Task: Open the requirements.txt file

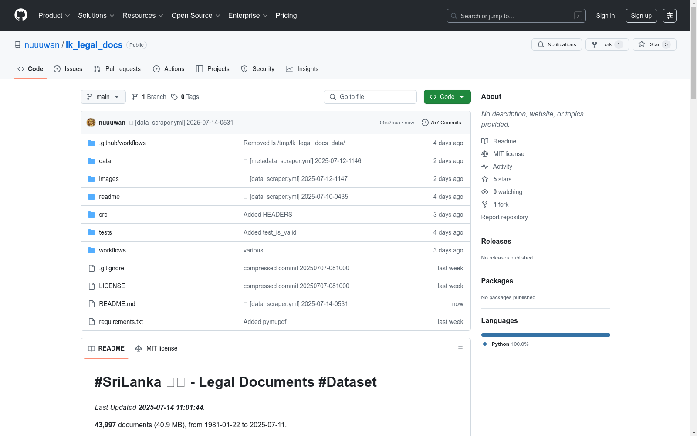Action: tap(121, 322)
